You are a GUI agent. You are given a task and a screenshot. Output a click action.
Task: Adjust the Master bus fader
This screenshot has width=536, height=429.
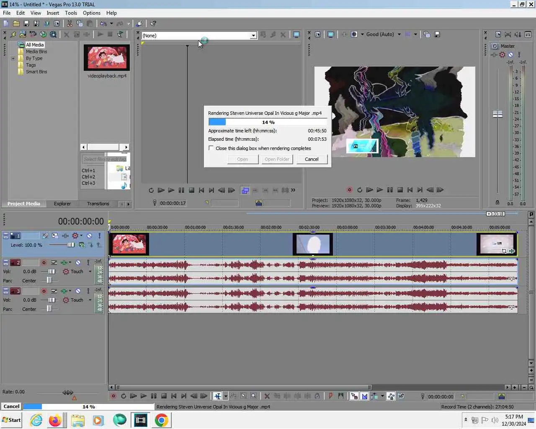[497, 114]
